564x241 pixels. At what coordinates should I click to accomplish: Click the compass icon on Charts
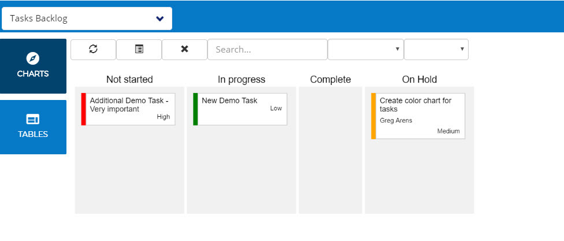[33, 58]
